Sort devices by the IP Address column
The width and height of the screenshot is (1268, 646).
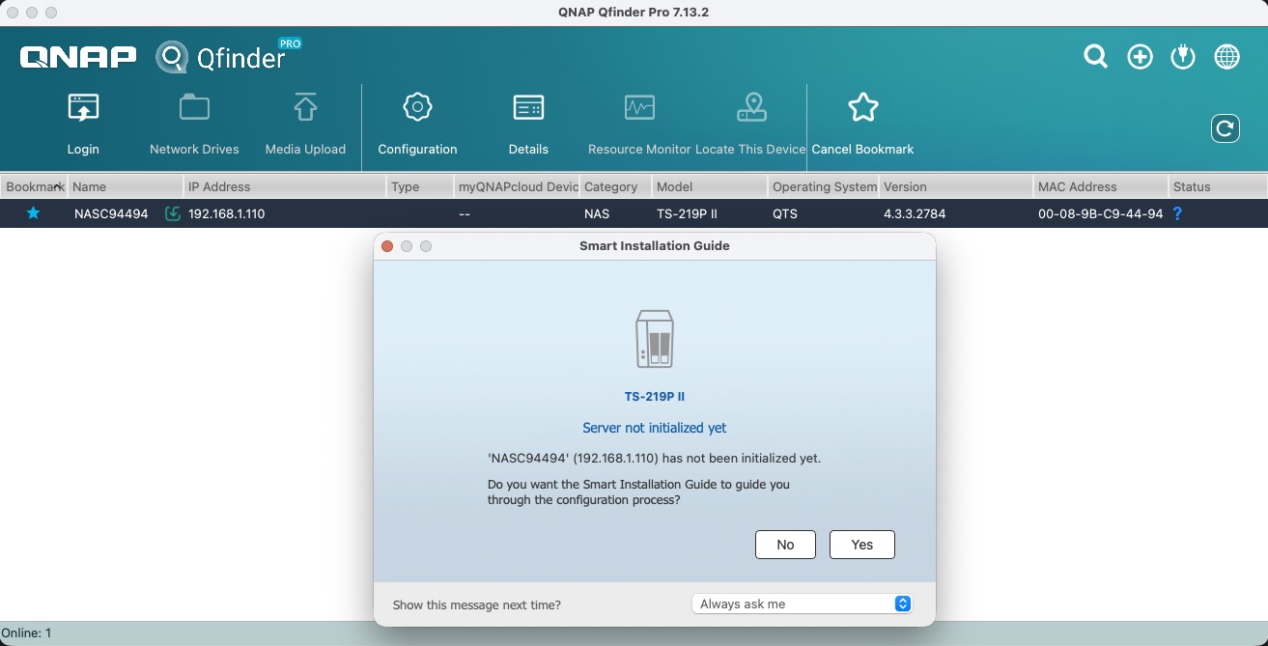click(285, 186)
